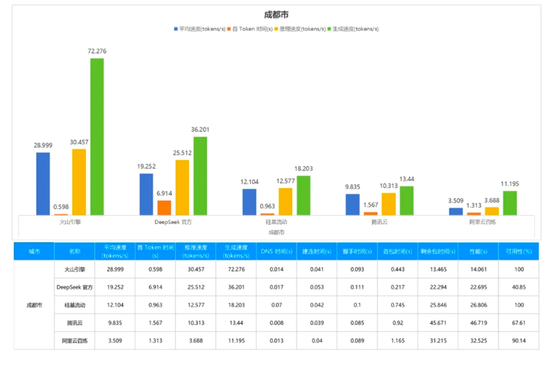The width and height of the screenshot is (554, 370).
Task: Click the 推理速度 table column header
Action: click(196, 251)
